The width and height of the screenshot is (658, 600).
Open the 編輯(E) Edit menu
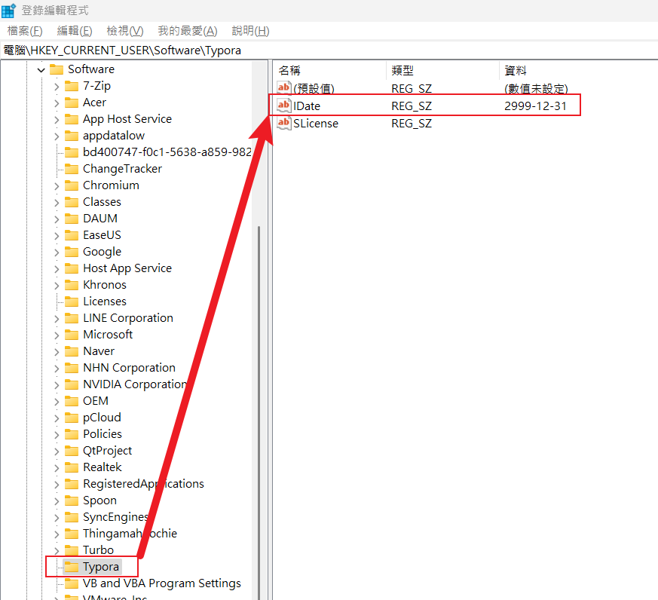coord(75,31)
